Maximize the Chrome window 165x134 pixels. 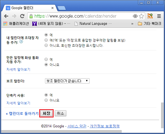pyautogui.click(x=148, y=2)
